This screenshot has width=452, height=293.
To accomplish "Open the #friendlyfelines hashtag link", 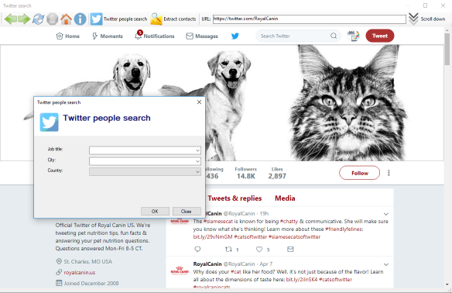I will click(344, 229).
